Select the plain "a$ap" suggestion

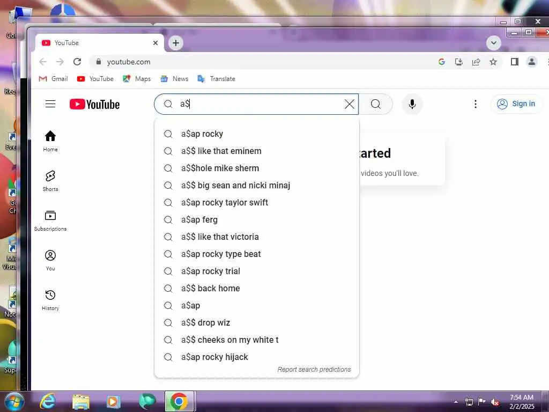coord(257,305)
